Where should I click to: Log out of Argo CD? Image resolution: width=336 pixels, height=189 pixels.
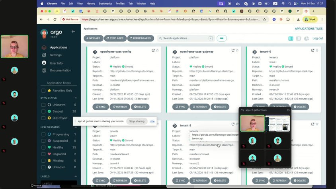click(318, 38)
